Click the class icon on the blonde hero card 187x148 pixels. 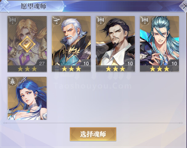[13, 21]
